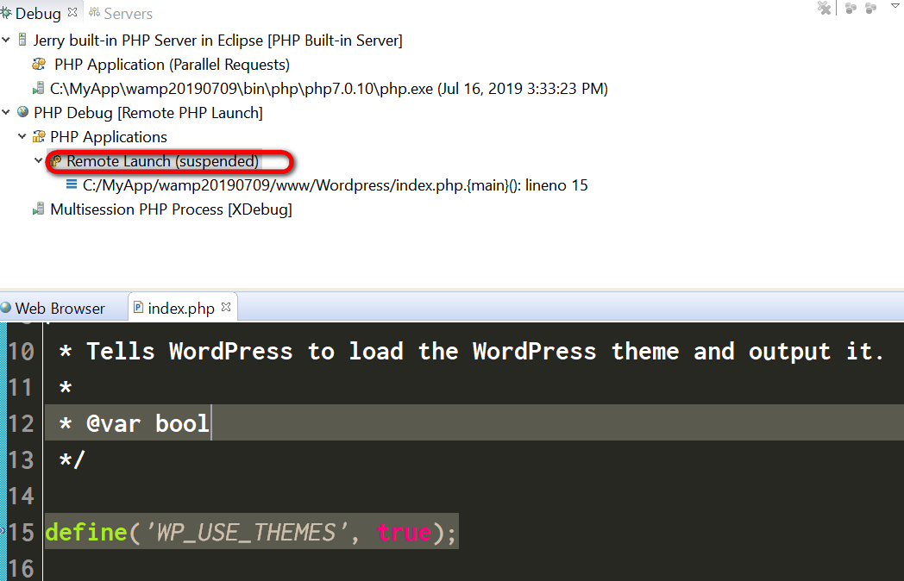This screenshot has height=581, width=904.
Task: Click the 'define' keyword on line 15
Action: pyautogui.click(x=86, y=532)
